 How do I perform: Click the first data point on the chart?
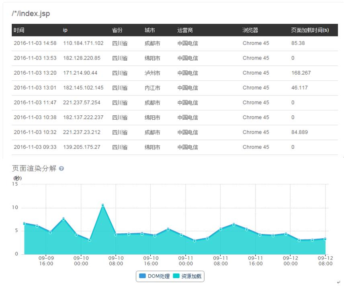pyautogui.click(x=25, y=223)
